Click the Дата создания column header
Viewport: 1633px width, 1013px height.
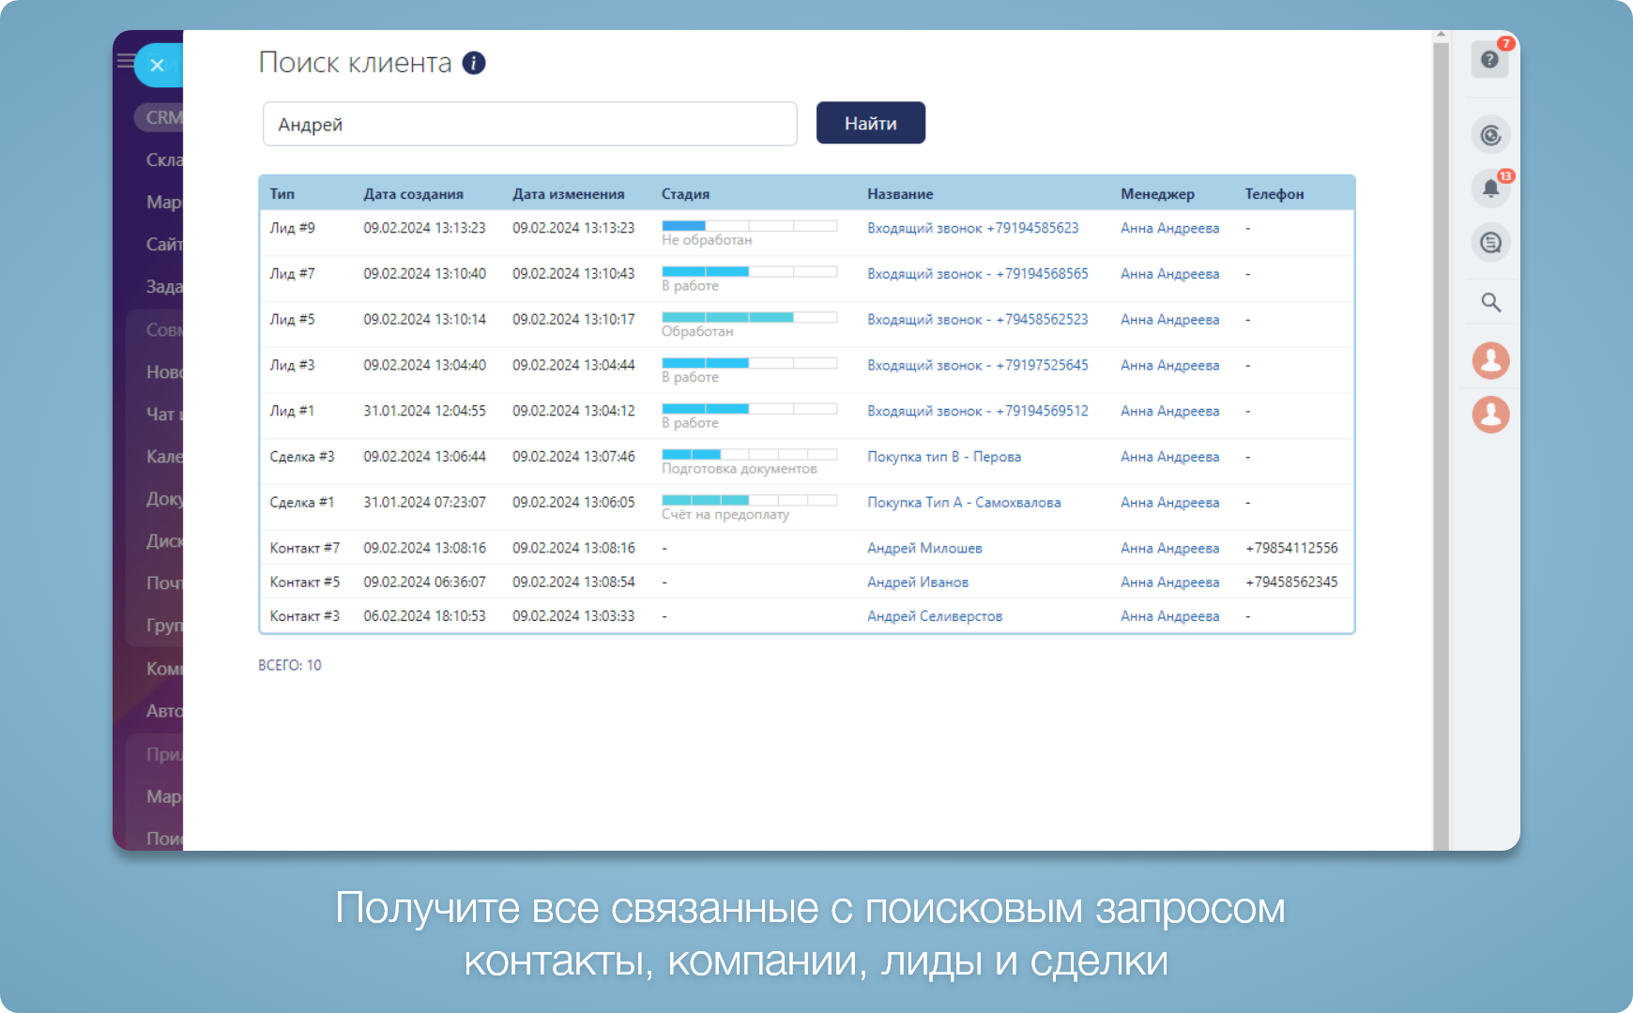[x=413, y=194]
